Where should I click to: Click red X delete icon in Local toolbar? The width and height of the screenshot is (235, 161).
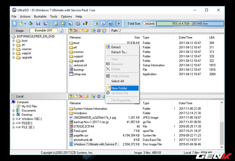(81, 96)
